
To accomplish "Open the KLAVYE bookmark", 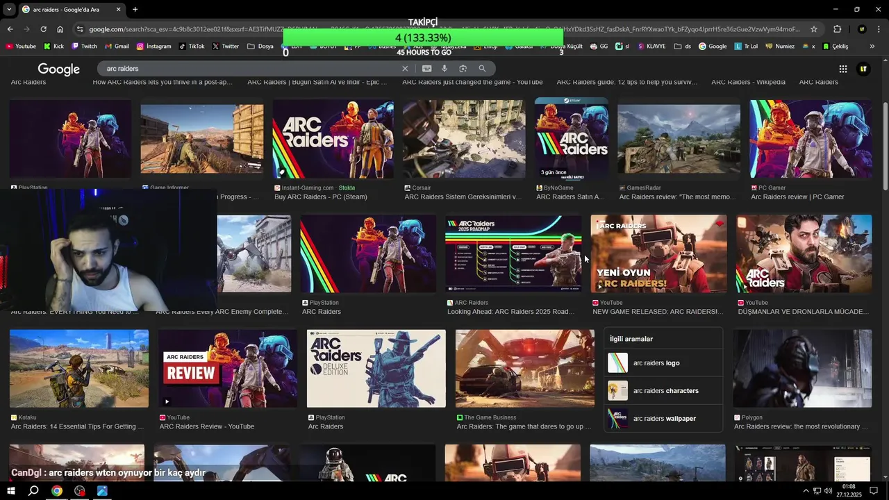I will 651,47.
